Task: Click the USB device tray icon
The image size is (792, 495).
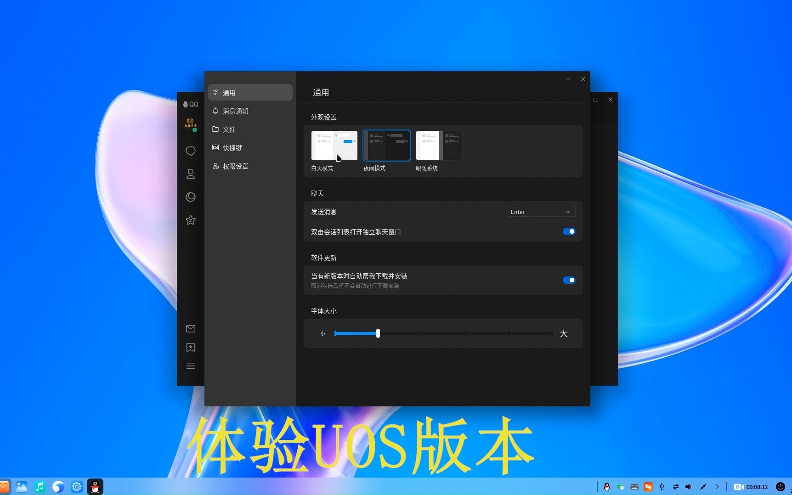Action: tap(662, 487)
